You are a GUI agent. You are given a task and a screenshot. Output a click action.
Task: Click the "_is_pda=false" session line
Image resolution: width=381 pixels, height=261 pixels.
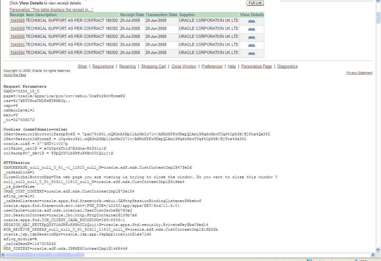pos(19,187)
